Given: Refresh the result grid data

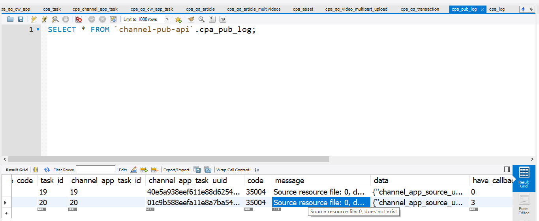Looking at the screenshot, I should 47,170.
